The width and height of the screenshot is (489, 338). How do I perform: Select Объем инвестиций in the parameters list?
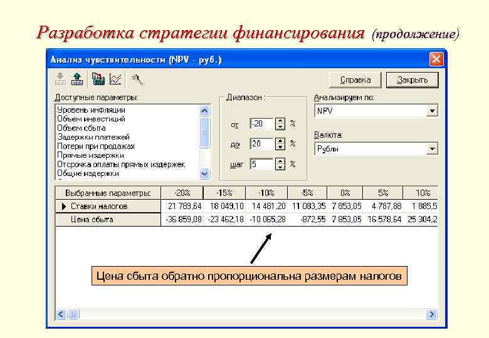[x=91, y=119]
